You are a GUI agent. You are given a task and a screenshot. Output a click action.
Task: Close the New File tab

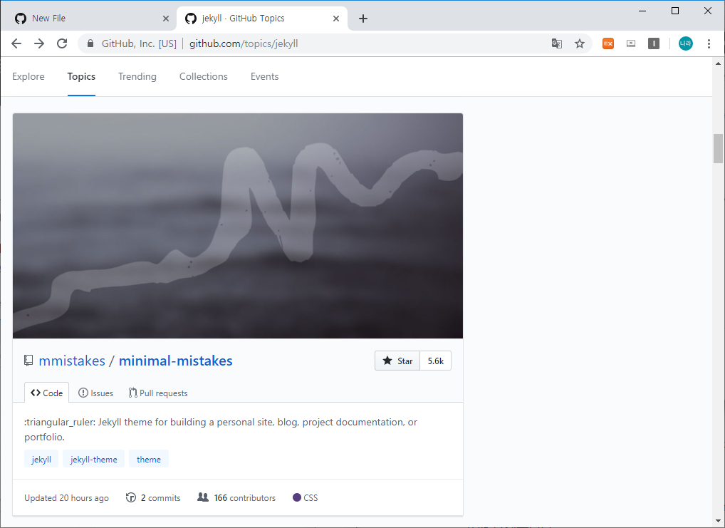pyautogui.click(x=165, y=19)
